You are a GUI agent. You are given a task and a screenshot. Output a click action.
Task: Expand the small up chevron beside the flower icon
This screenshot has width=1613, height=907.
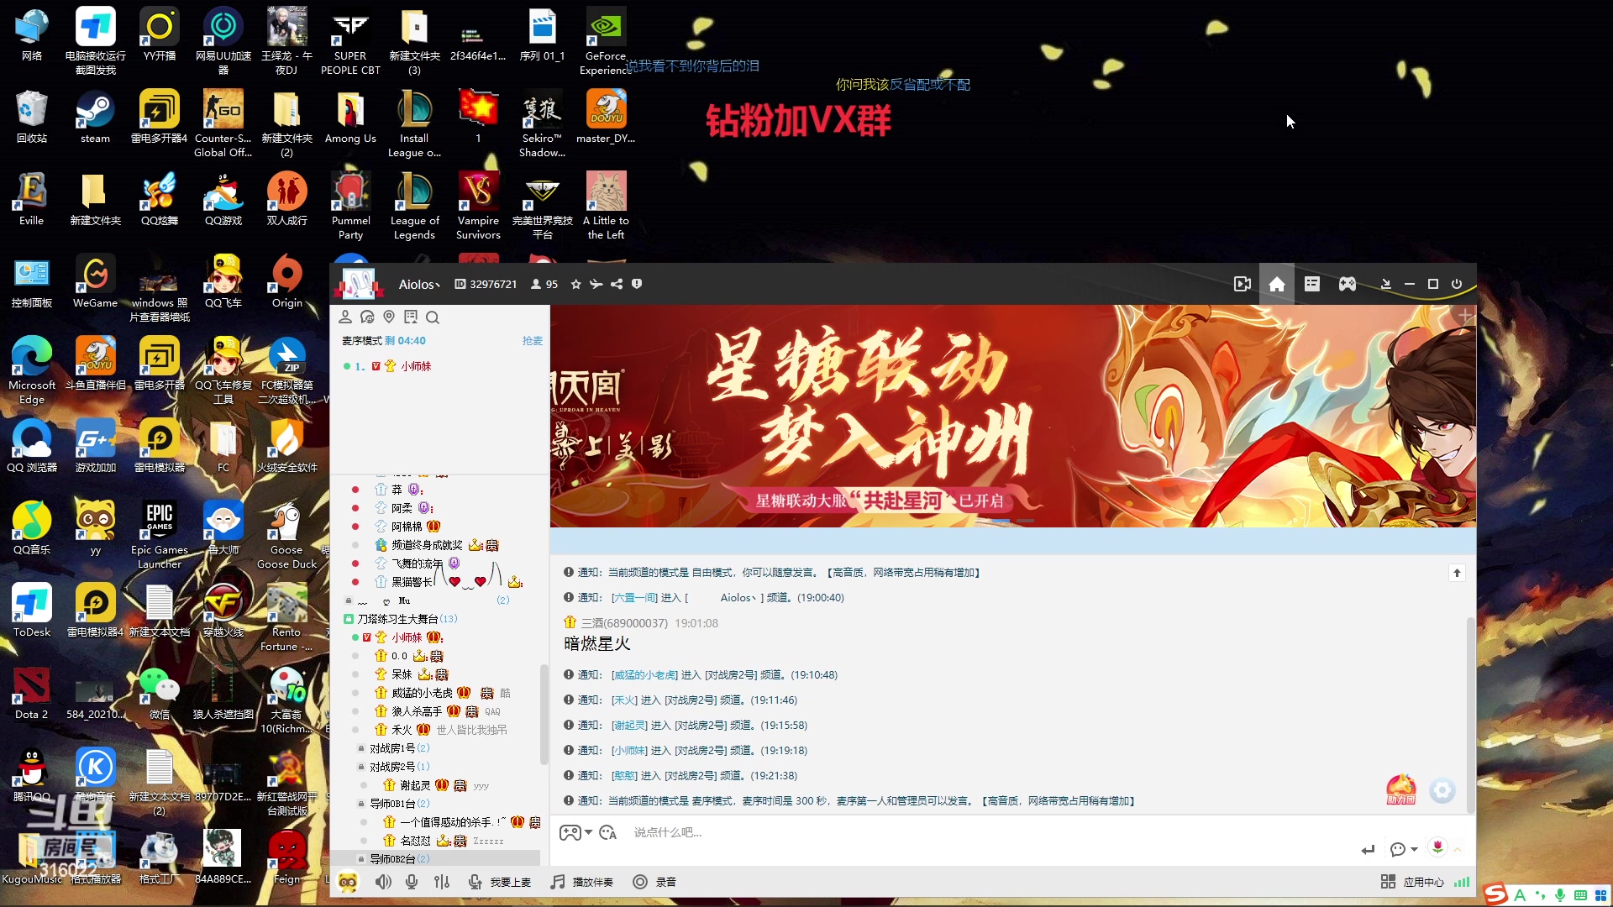coord(1458,849)
